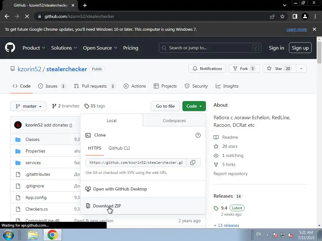Image resolution: width=322 pixels, height=241 pixels.
Task: Click the Sign in link
Action: click(x=276, y=48)
